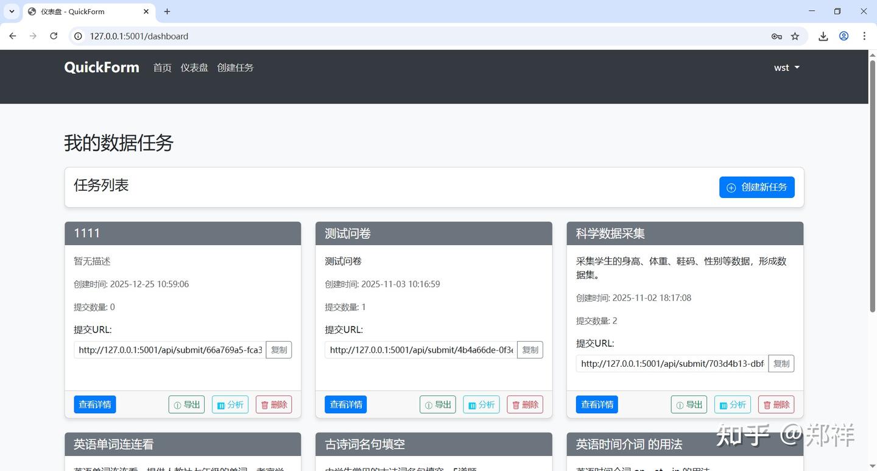Delete task 1111
877x471 pixels.
tap(274, 405)
